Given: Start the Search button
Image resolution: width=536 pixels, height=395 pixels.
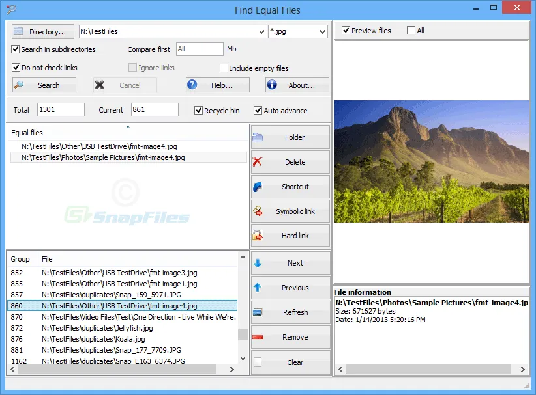Looking at the screenshot, I should [44, 85].
